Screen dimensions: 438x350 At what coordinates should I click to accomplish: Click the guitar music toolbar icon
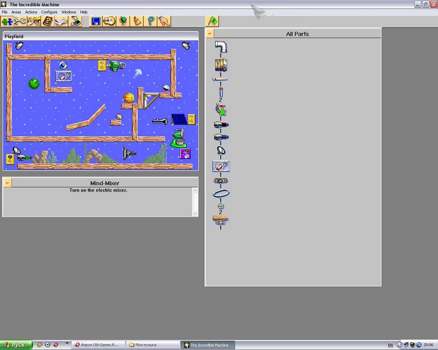point(109,21)
